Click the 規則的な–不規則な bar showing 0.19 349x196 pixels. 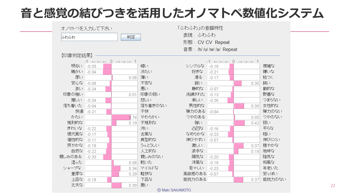(x=114, y=123)
